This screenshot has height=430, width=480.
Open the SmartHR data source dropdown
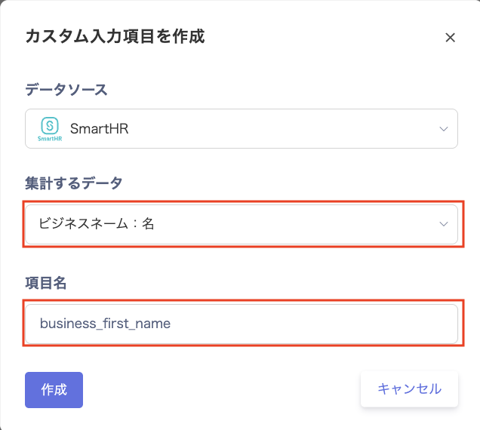242,128
